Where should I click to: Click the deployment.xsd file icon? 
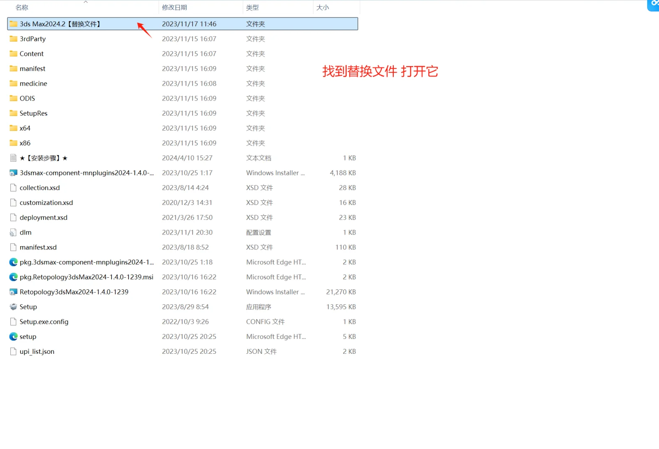click(x=13, y=217)
